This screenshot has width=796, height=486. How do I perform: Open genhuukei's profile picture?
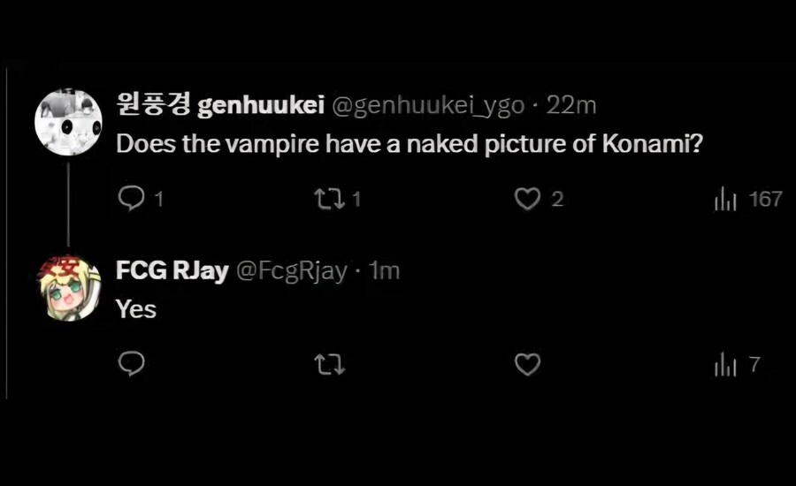tap(68, 122)
